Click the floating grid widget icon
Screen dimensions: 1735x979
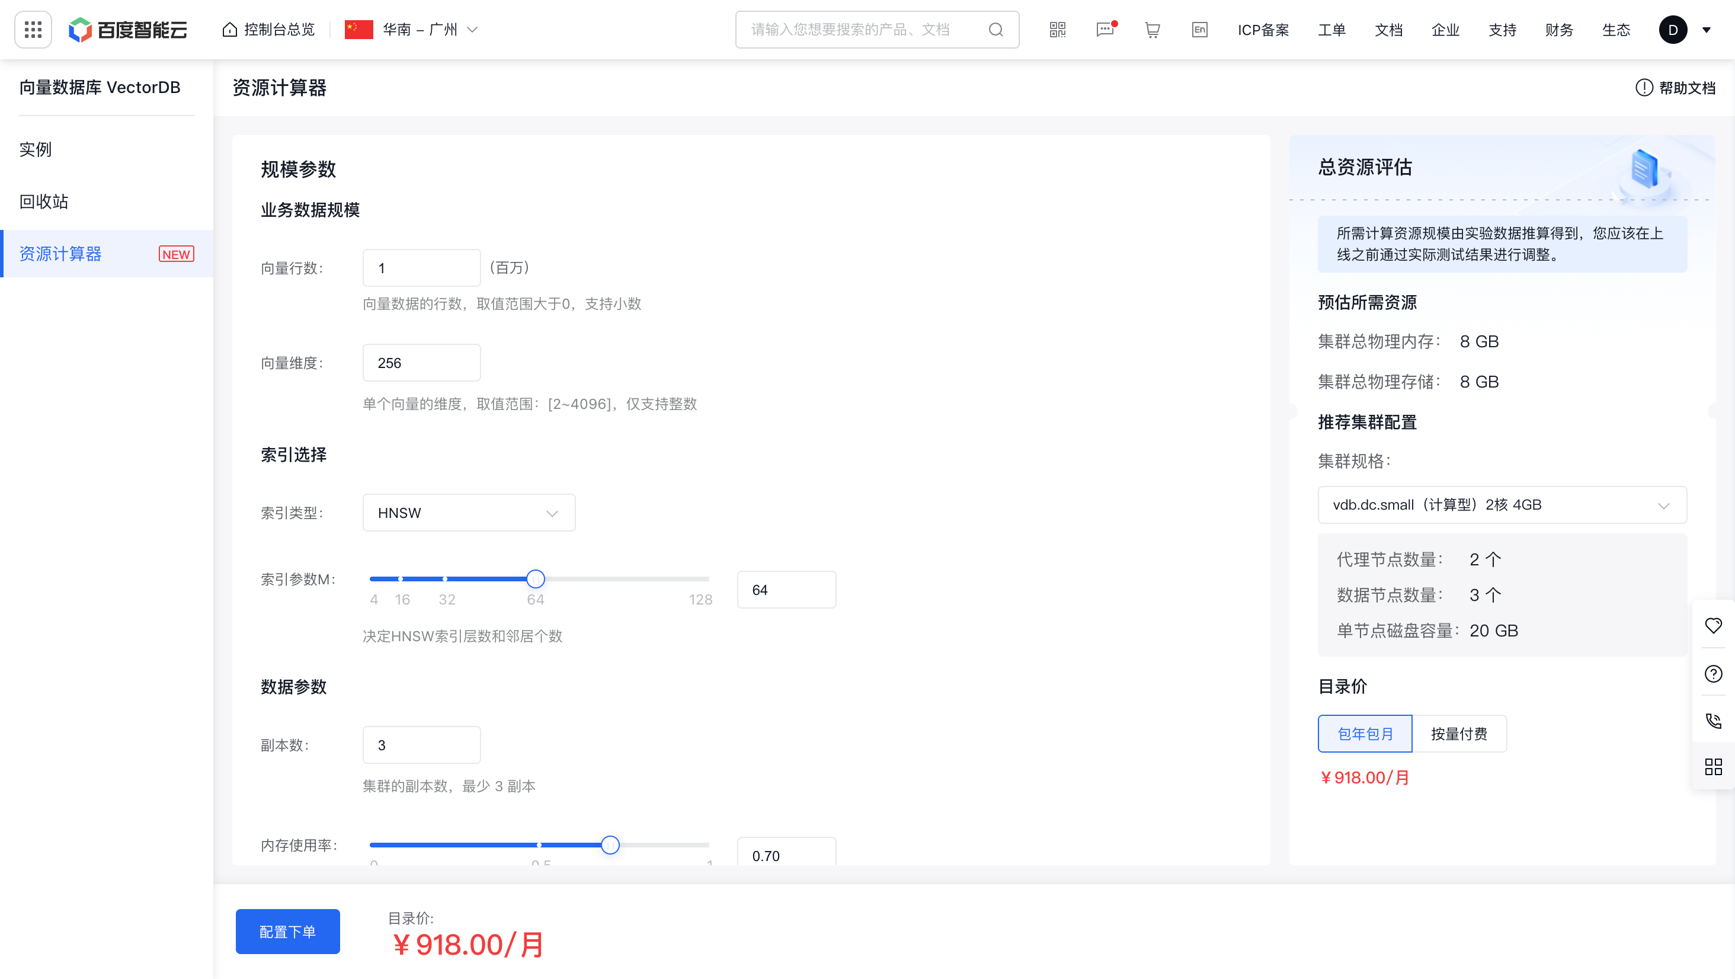1714,767
